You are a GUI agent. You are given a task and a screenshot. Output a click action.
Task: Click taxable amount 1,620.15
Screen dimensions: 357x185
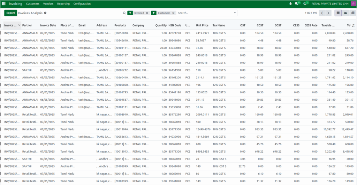[x=330, y=137]
